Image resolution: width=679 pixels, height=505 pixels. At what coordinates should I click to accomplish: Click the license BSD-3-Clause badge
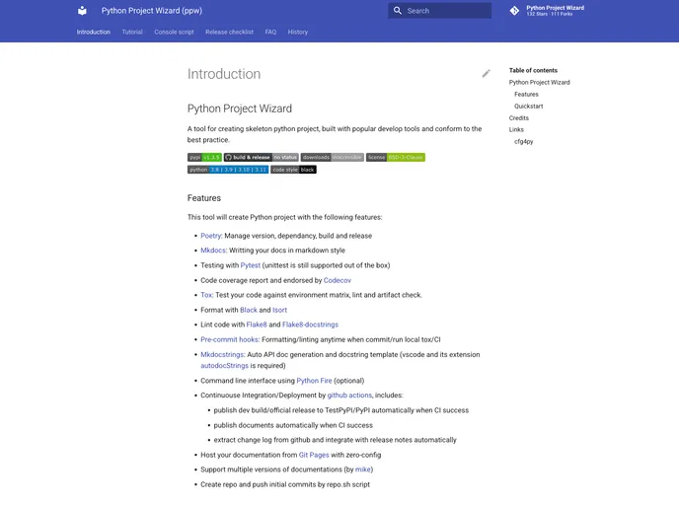396,157
